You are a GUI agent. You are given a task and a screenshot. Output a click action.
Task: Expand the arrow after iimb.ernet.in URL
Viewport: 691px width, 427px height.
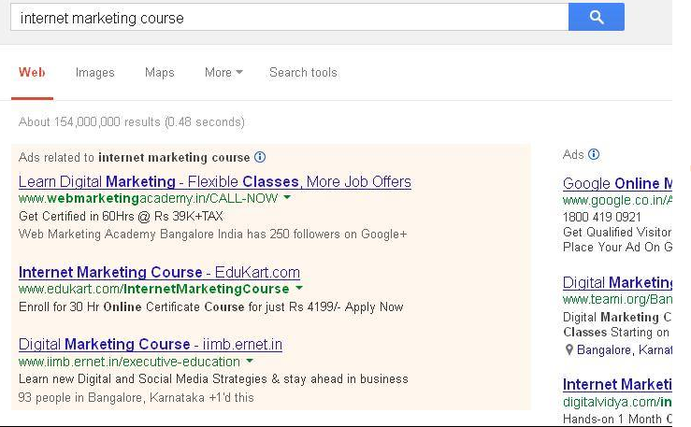tap(250, 361)
